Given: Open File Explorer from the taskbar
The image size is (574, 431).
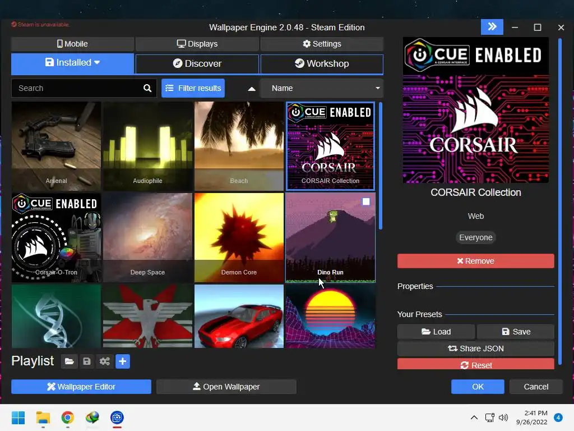Looking at the screenshot, I should [x=43, y=418].
